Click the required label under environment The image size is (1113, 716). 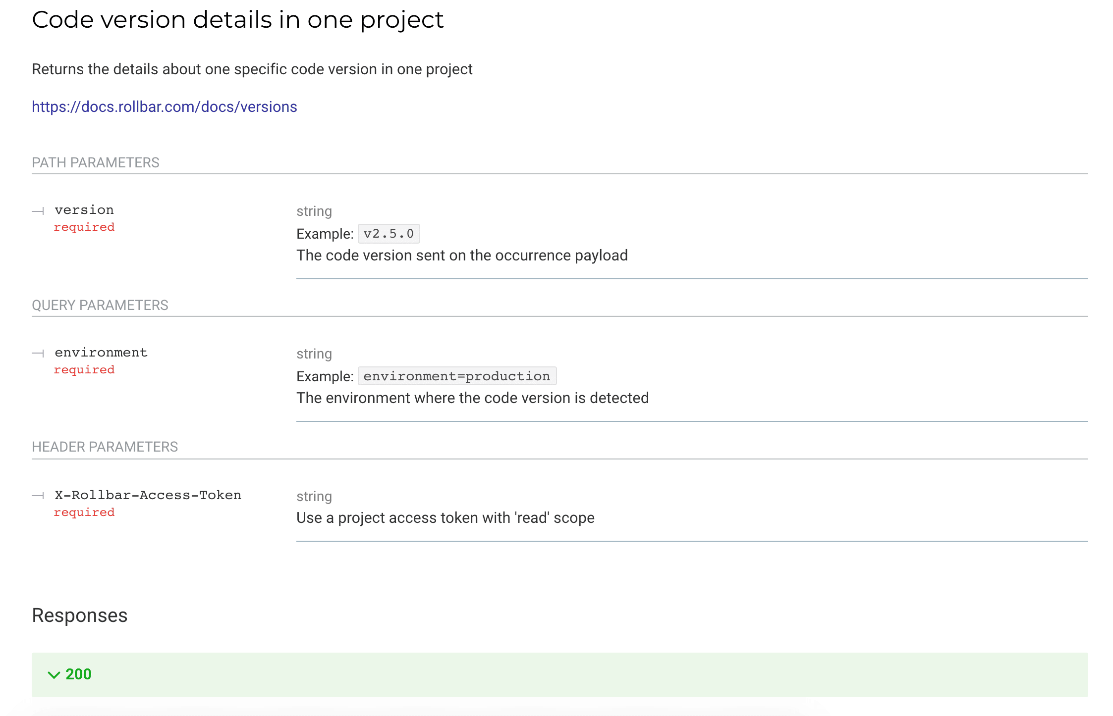84,369
